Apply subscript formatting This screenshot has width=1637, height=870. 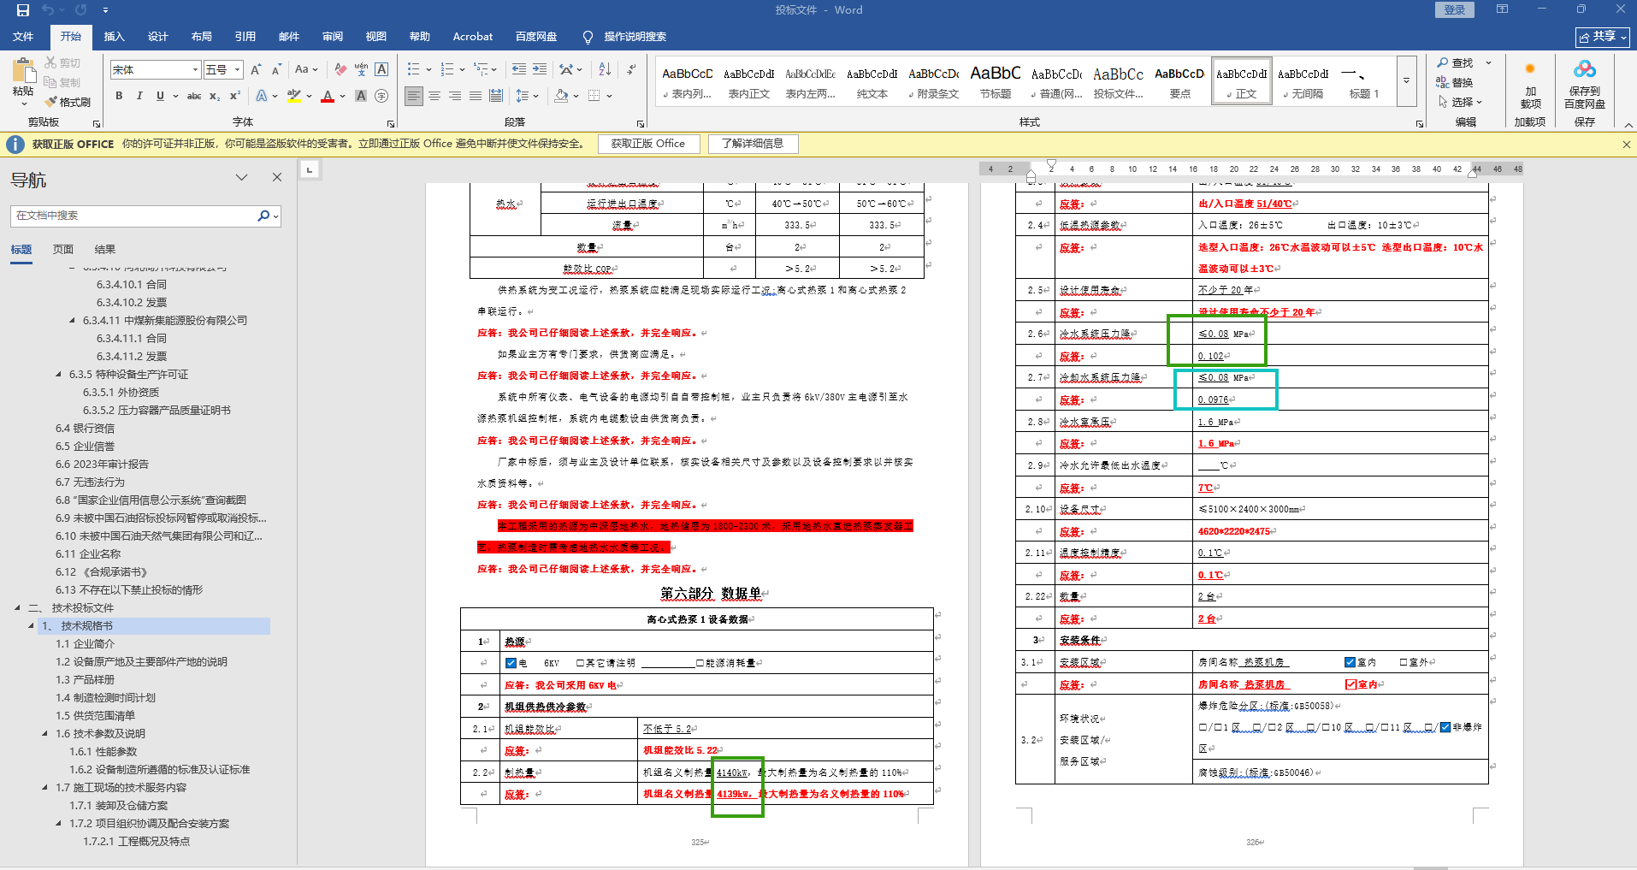[x=215, y=96]
